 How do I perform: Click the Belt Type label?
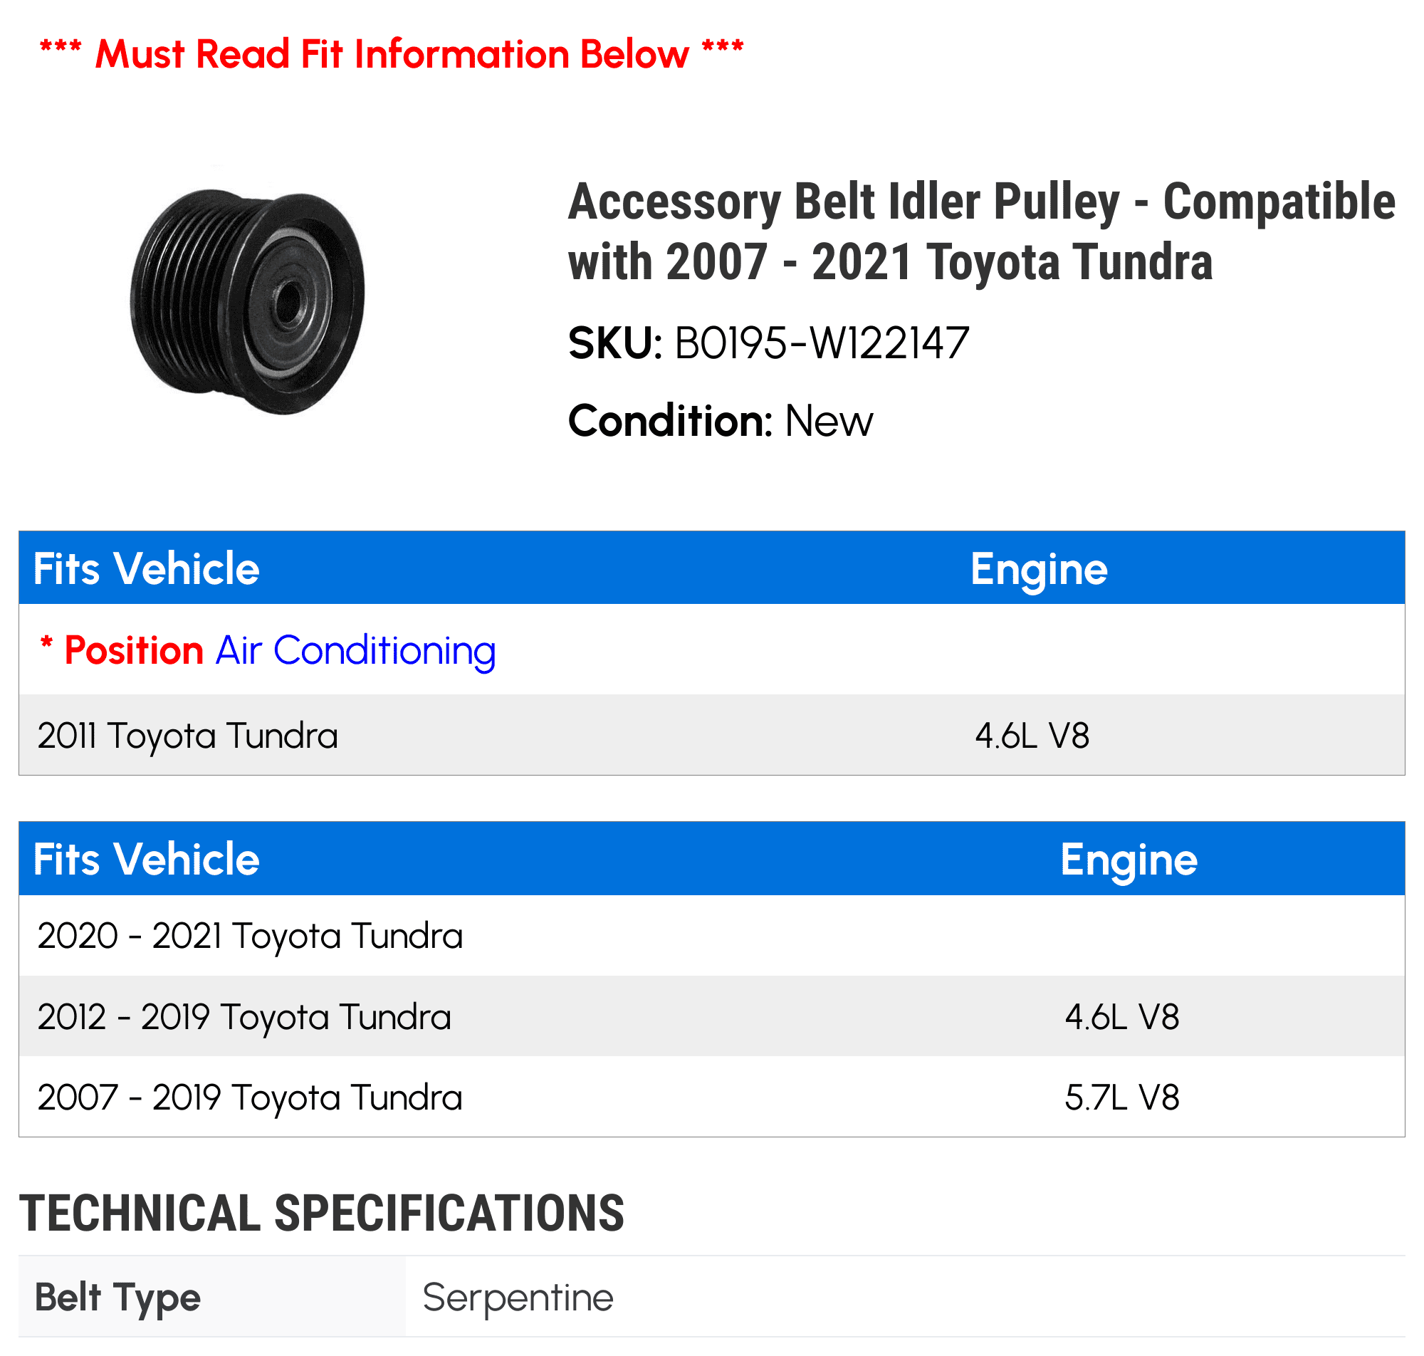click(x=117, y=1298)
